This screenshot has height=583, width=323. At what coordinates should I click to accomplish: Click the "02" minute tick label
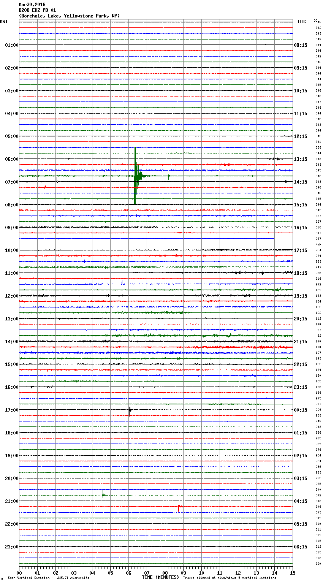56,573
